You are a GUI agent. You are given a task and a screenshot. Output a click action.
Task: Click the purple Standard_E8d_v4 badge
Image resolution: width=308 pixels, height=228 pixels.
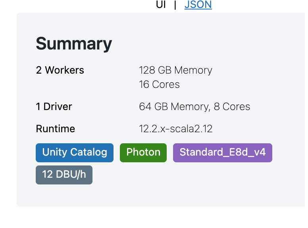pyautogui.click(x=222, y=153)
